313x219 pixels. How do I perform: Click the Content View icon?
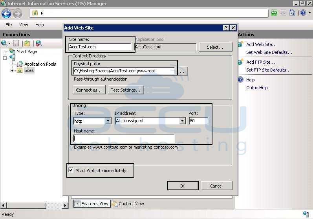point(115,204)
